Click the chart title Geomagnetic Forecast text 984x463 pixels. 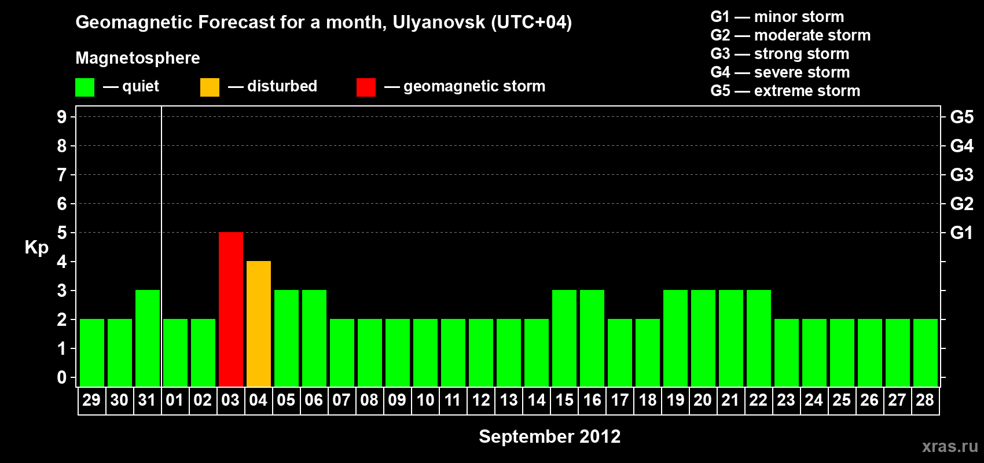click(324, 23)
